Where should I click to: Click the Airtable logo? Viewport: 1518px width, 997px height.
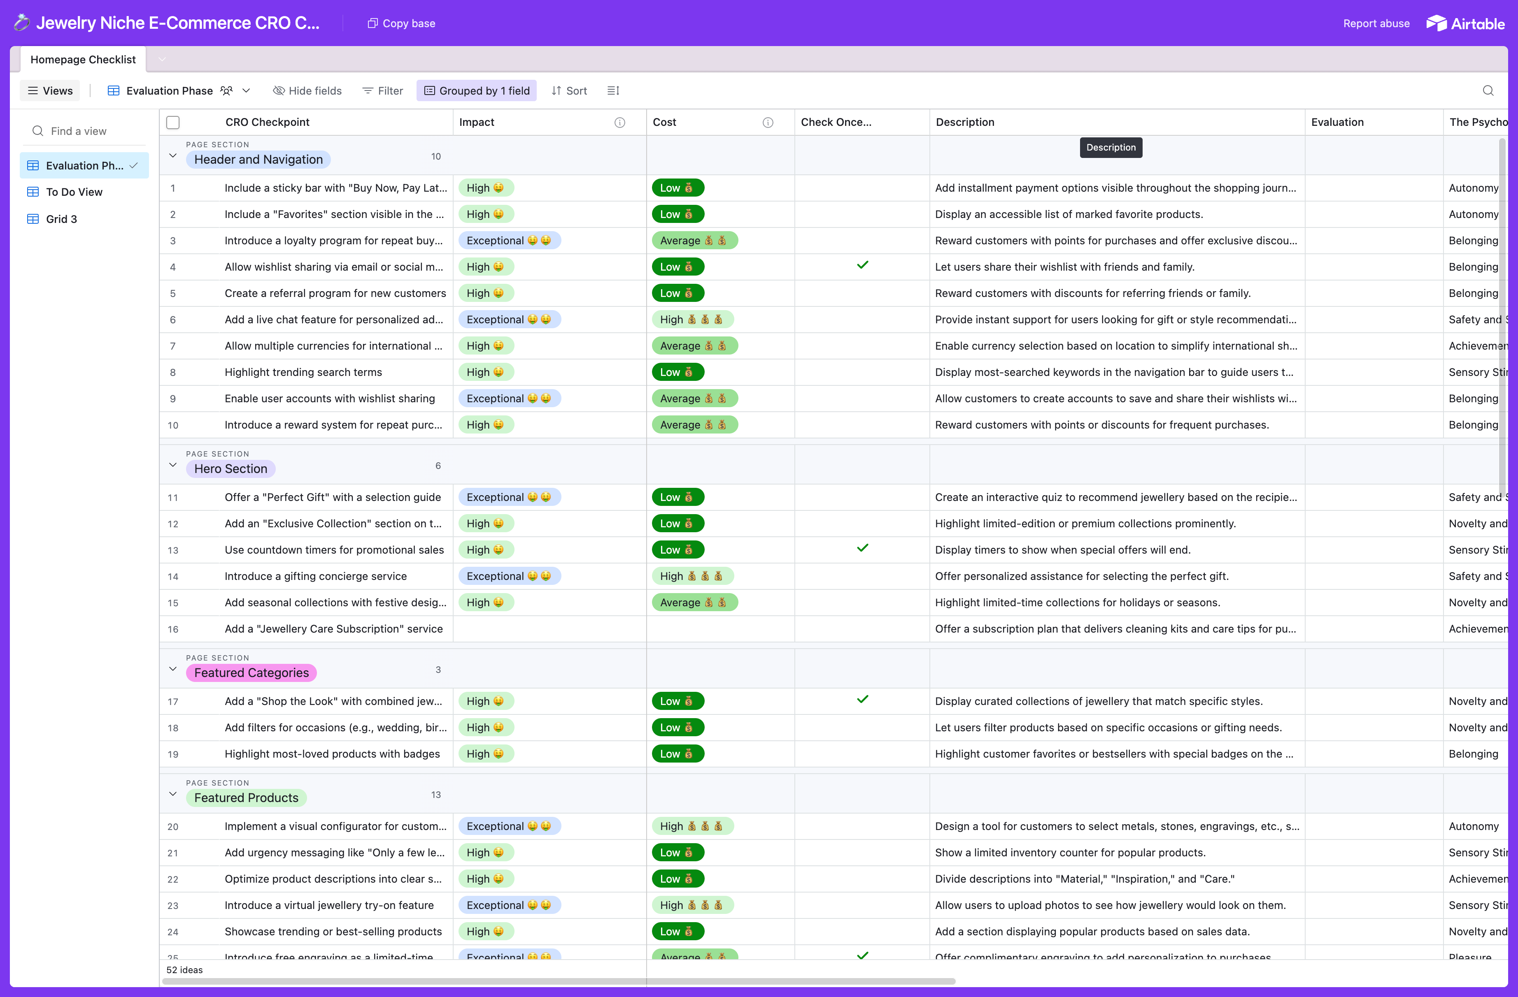click(1465, 23)
